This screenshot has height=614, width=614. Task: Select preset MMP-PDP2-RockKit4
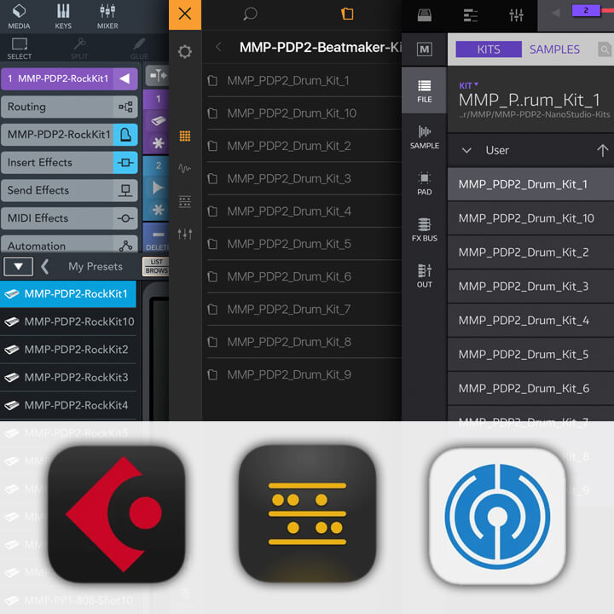coord(70,405)
